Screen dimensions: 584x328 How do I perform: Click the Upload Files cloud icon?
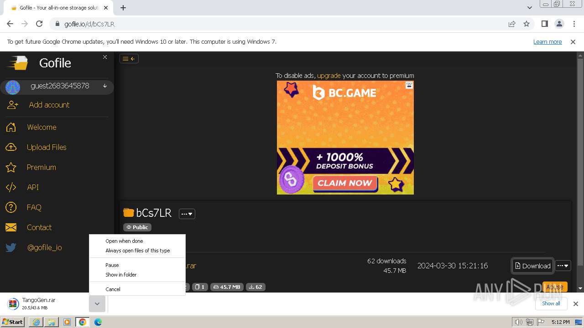(11, 147)
